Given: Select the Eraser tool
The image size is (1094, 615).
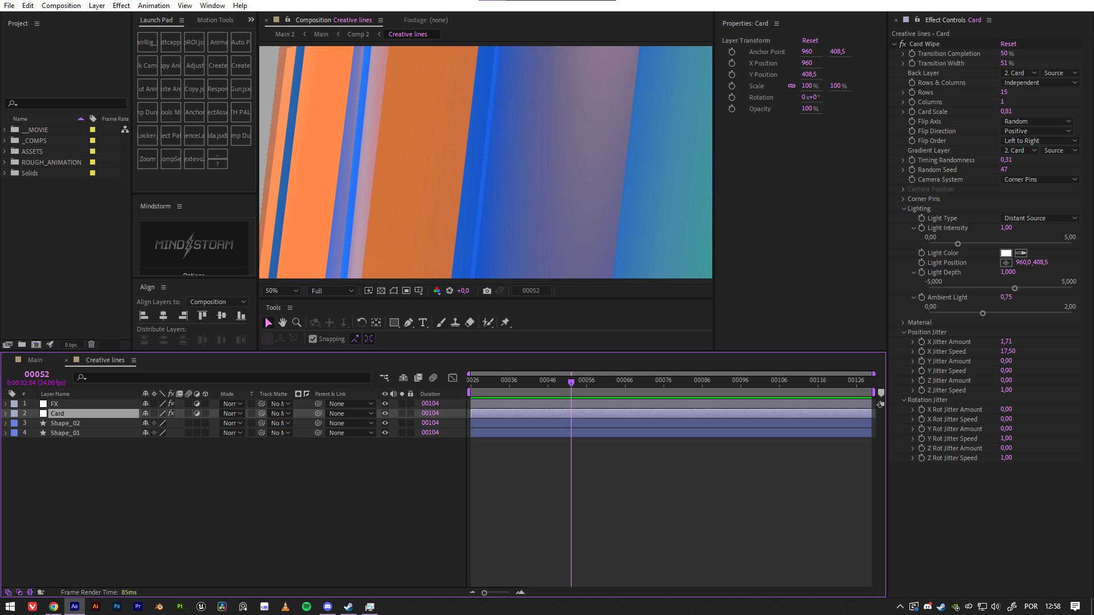Looking at the screenshot, I should [470, 322].
